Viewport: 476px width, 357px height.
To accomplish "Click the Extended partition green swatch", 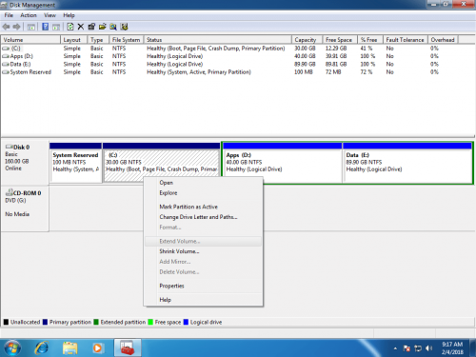I will coord(96,322).
